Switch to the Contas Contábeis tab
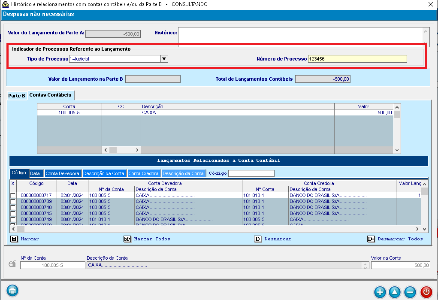 [x=51, y=95]
